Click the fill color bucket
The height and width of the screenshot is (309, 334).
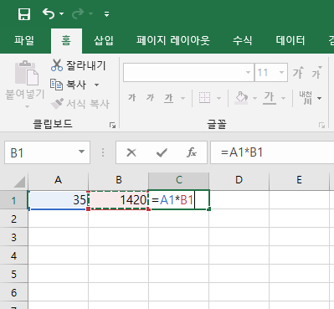[241, 98]
